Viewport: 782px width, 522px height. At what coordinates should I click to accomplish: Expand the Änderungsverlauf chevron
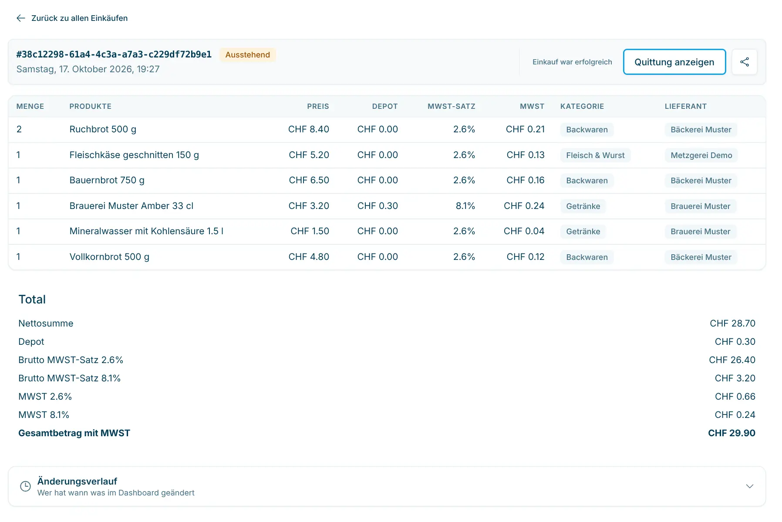click(x=749, y=486)
